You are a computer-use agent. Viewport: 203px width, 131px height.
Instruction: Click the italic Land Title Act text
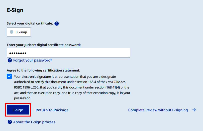pos(116,82)
